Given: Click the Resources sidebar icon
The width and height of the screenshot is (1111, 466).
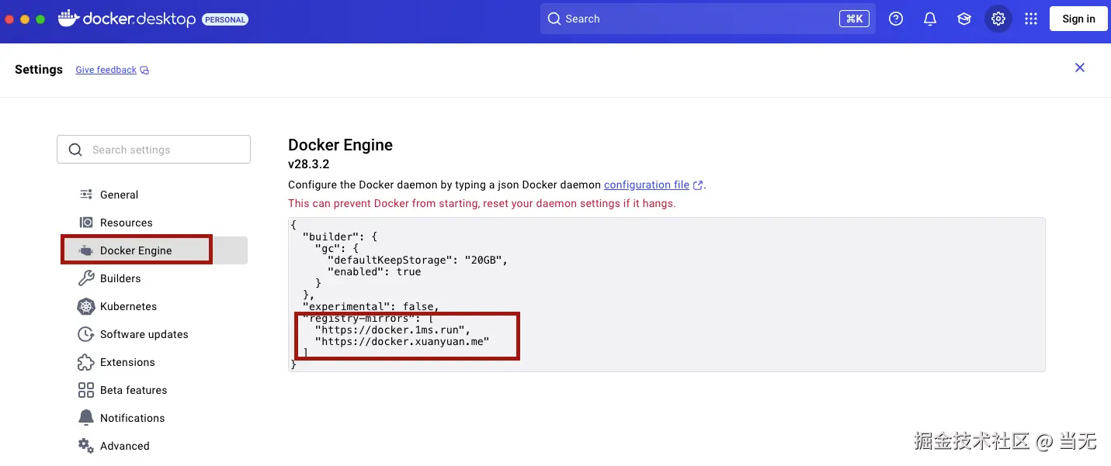Looking at the screenshot, I should pyautogui.click(x=85, y=223).
